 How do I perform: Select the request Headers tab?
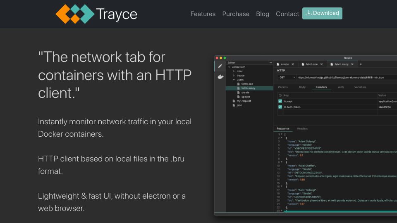pyautogui.click(x=322, y=87)
